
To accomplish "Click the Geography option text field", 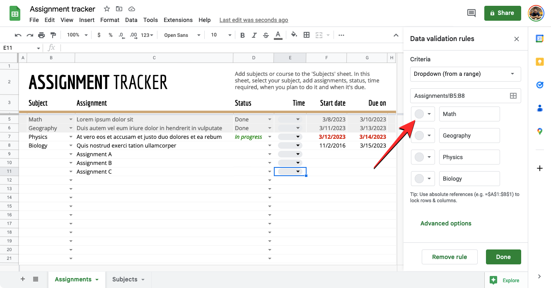I will [x=469, y=136].
